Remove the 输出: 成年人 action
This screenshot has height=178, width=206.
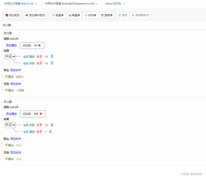tap(6, 76)
